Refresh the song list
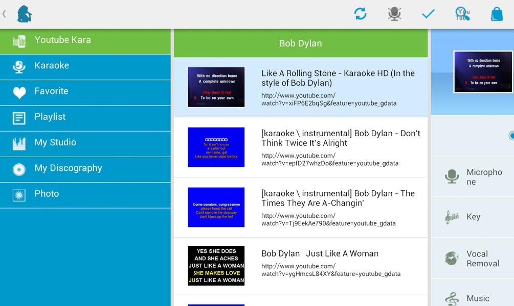Viewport: 514px width, 306px height. (x=360, y=14)
